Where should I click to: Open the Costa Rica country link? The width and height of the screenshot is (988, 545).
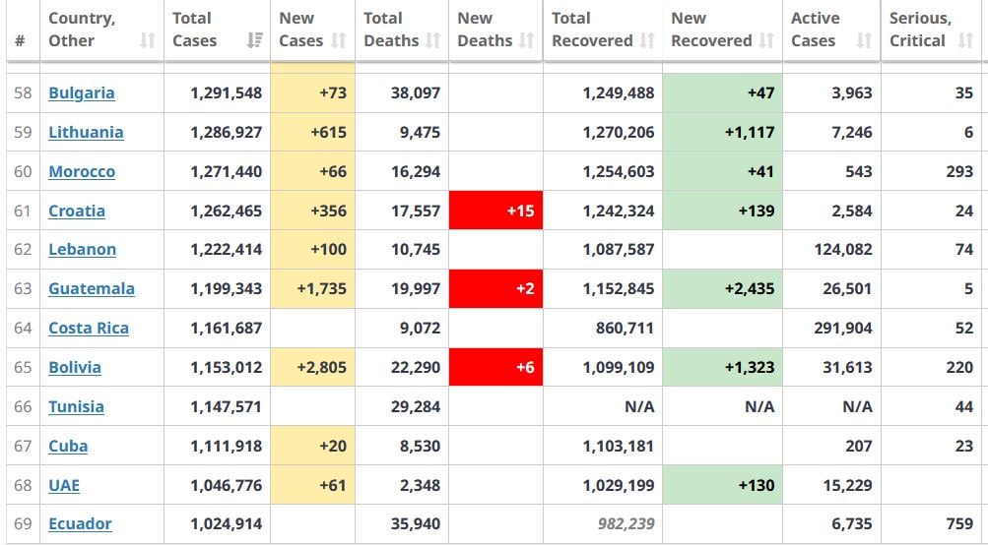click(89, 328)
